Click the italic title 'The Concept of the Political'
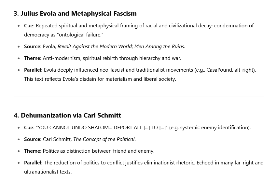The width and height of the screenshot is (277, 182). [x=104, y=139]
